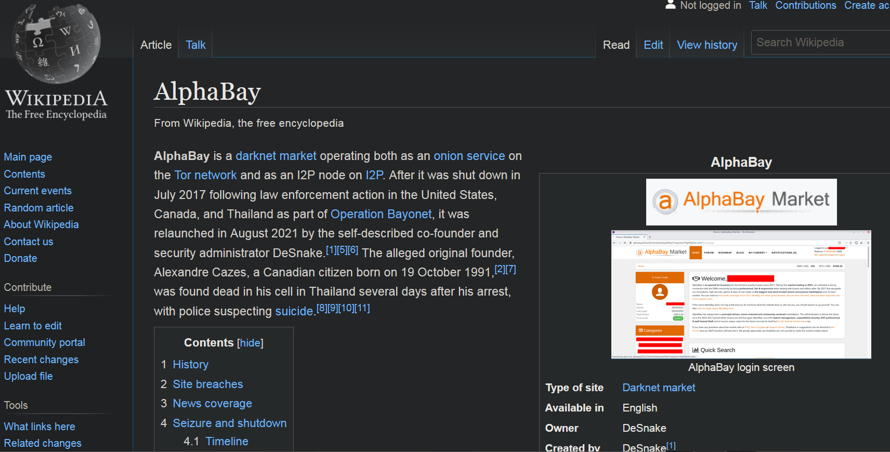Open the AlphaBay Market logo image
Screen dimensions: 890x452
[x=741, y=202]
